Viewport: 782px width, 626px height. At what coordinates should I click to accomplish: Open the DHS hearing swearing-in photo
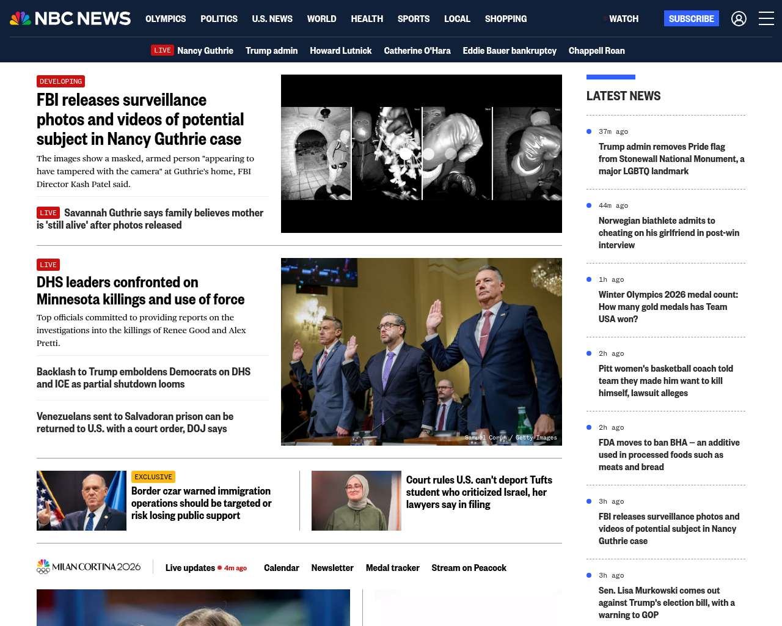point(421,352)
